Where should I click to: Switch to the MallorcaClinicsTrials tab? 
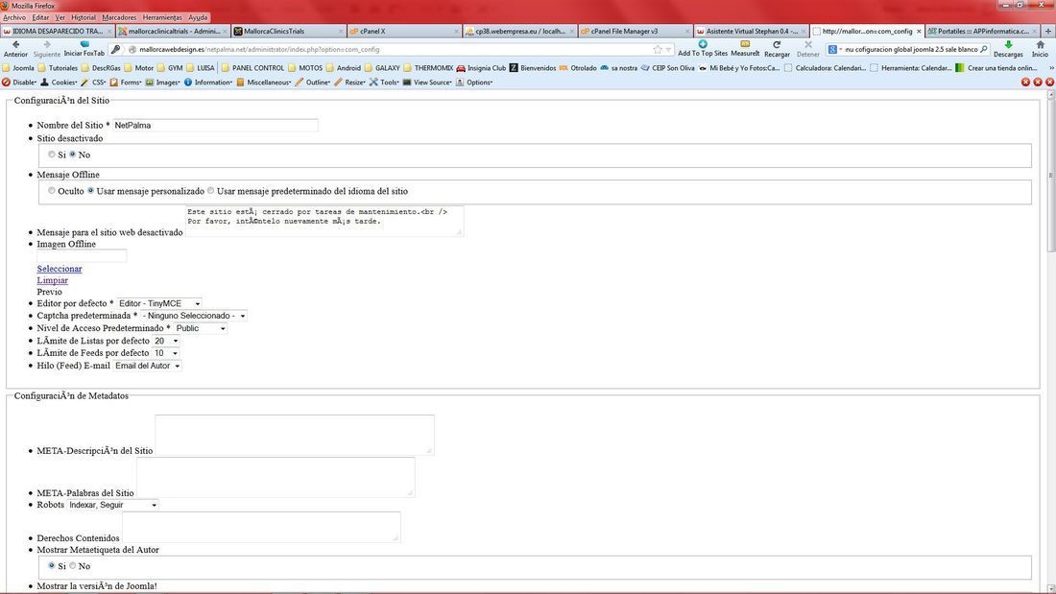tap(290, 31)
